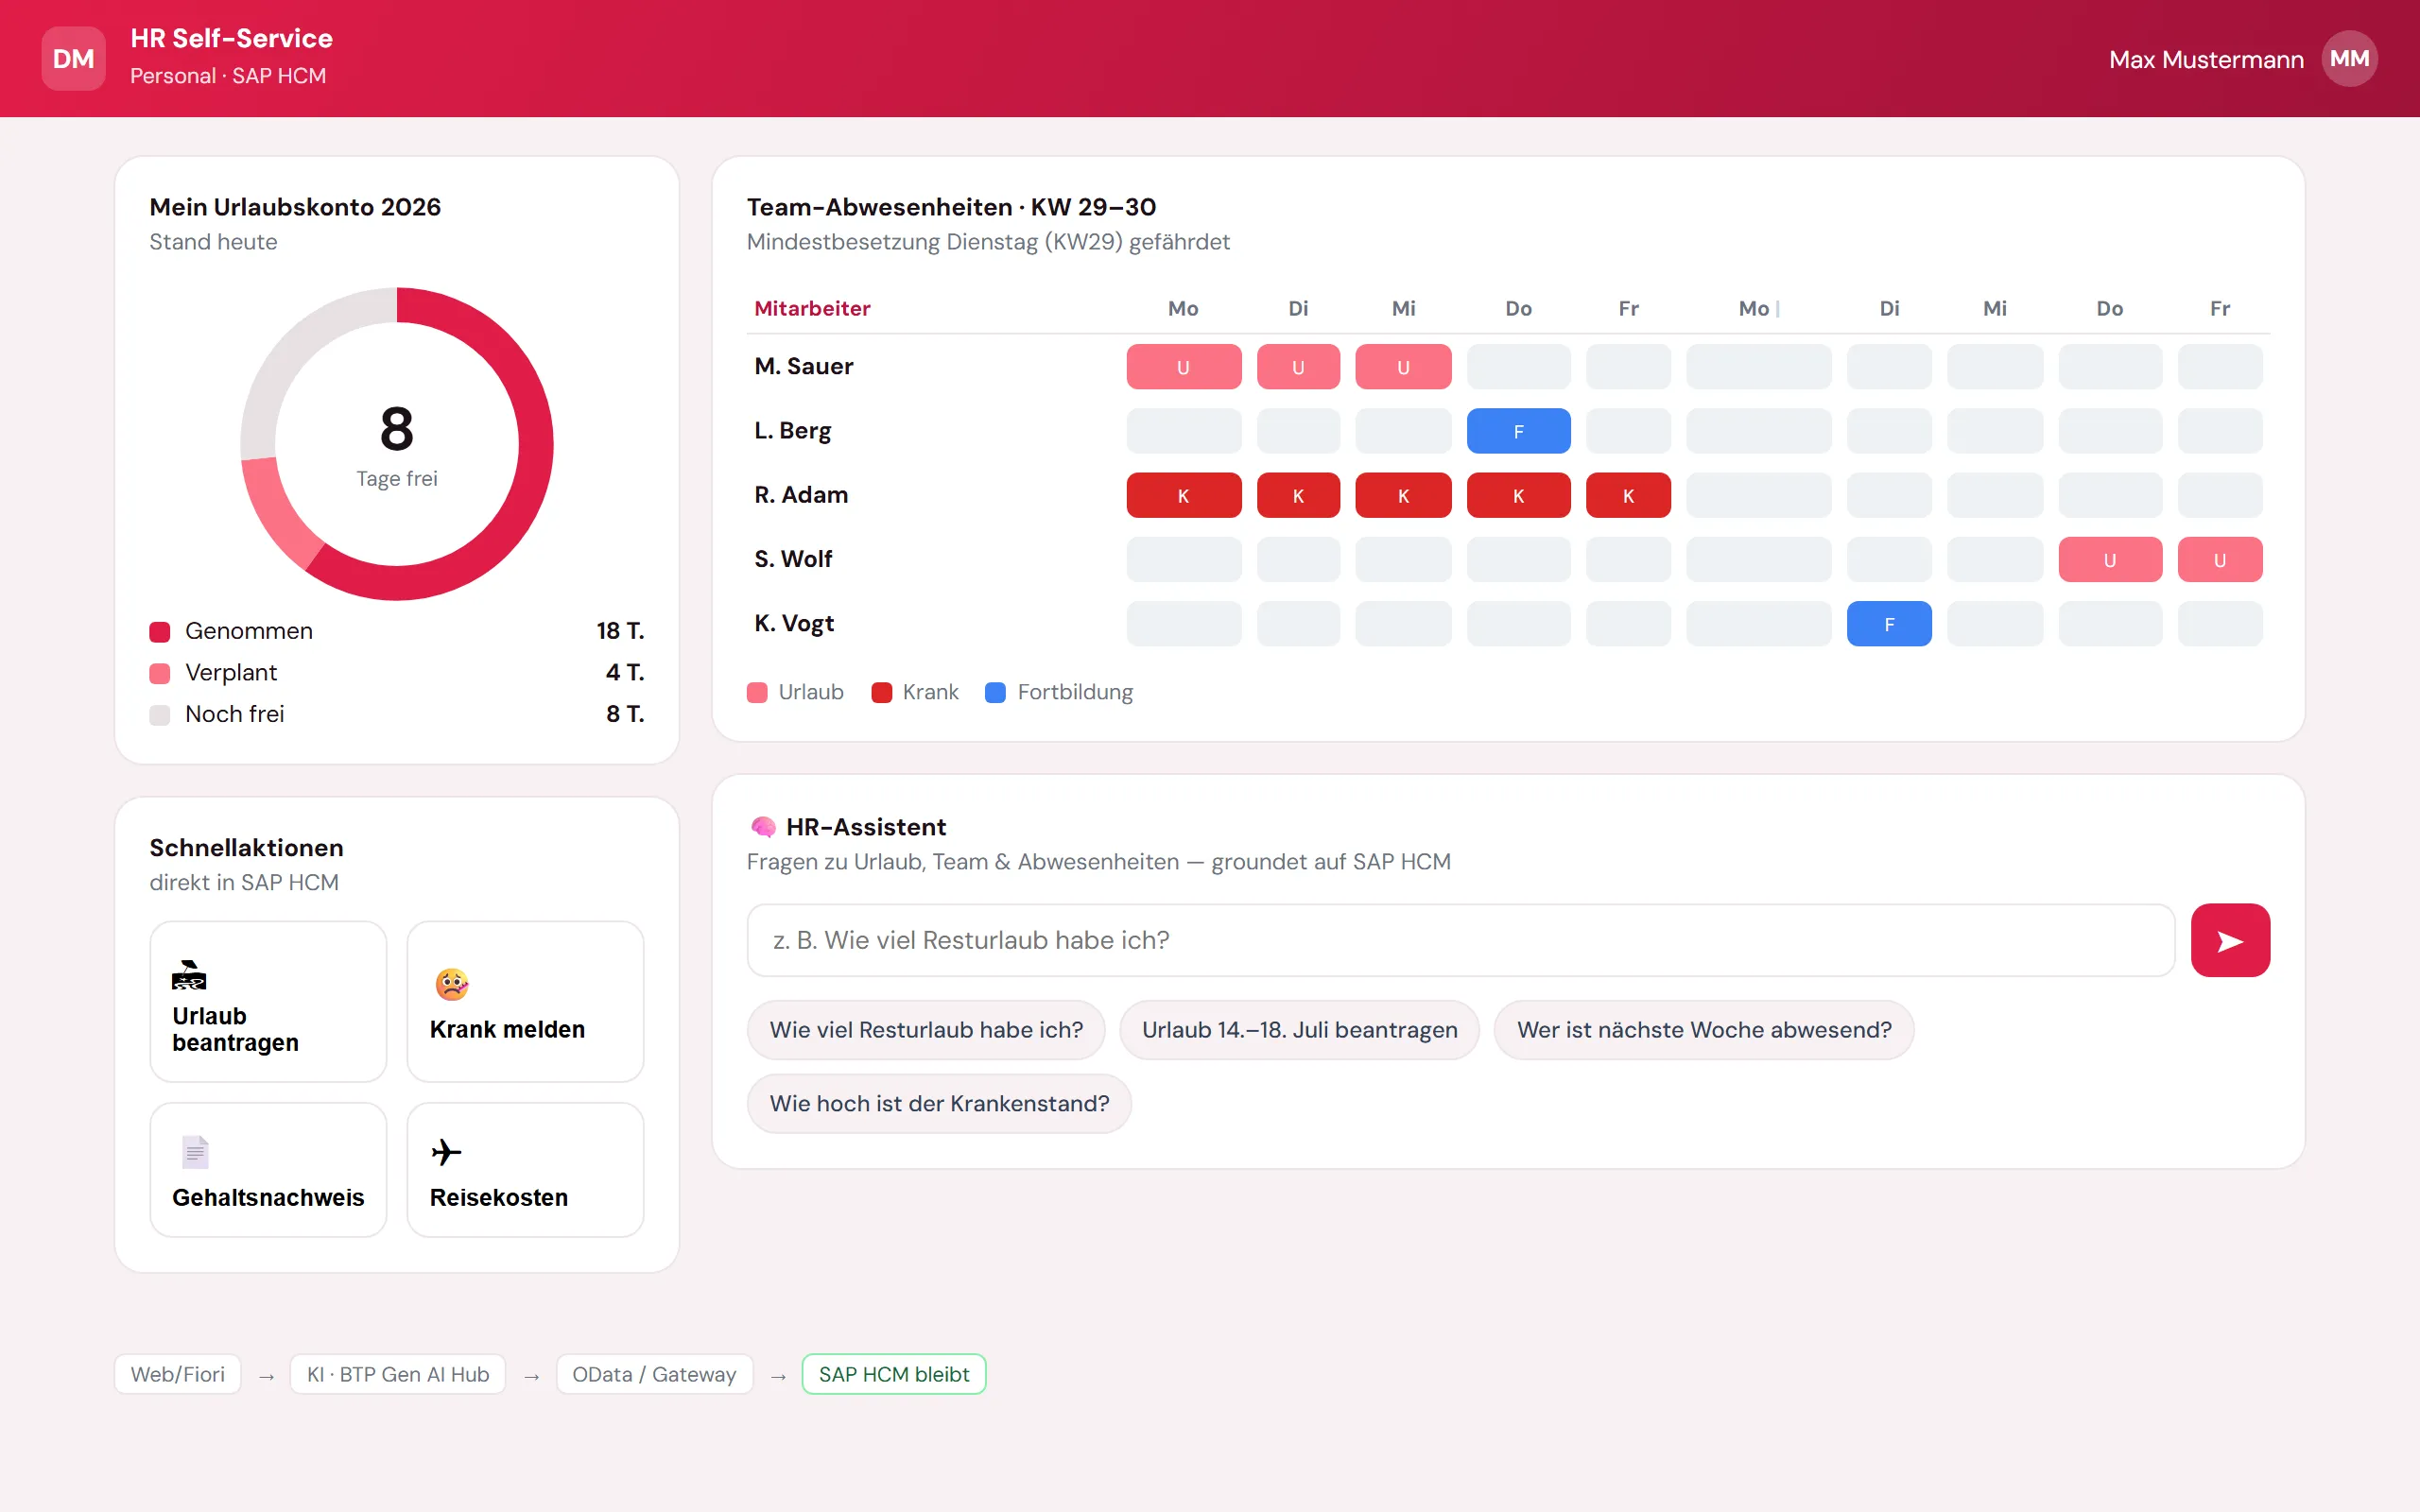Screen dimensions: 2420x1512
Task: Click the DM logo badge
Action: coord(73,59)
